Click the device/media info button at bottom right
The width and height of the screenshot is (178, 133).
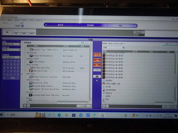169,107
